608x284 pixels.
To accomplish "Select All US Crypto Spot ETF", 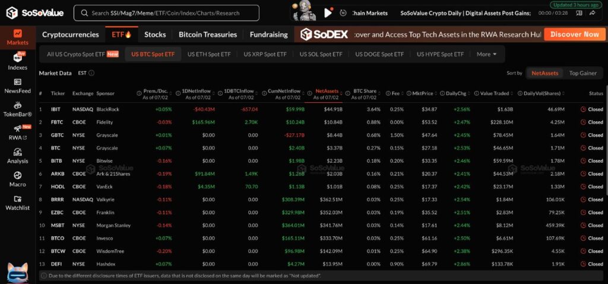I will click(x=82, y=54).
